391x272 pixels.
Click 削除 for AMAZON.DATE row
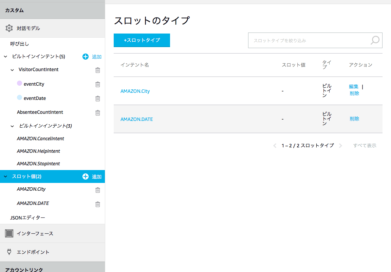[354, 119]
